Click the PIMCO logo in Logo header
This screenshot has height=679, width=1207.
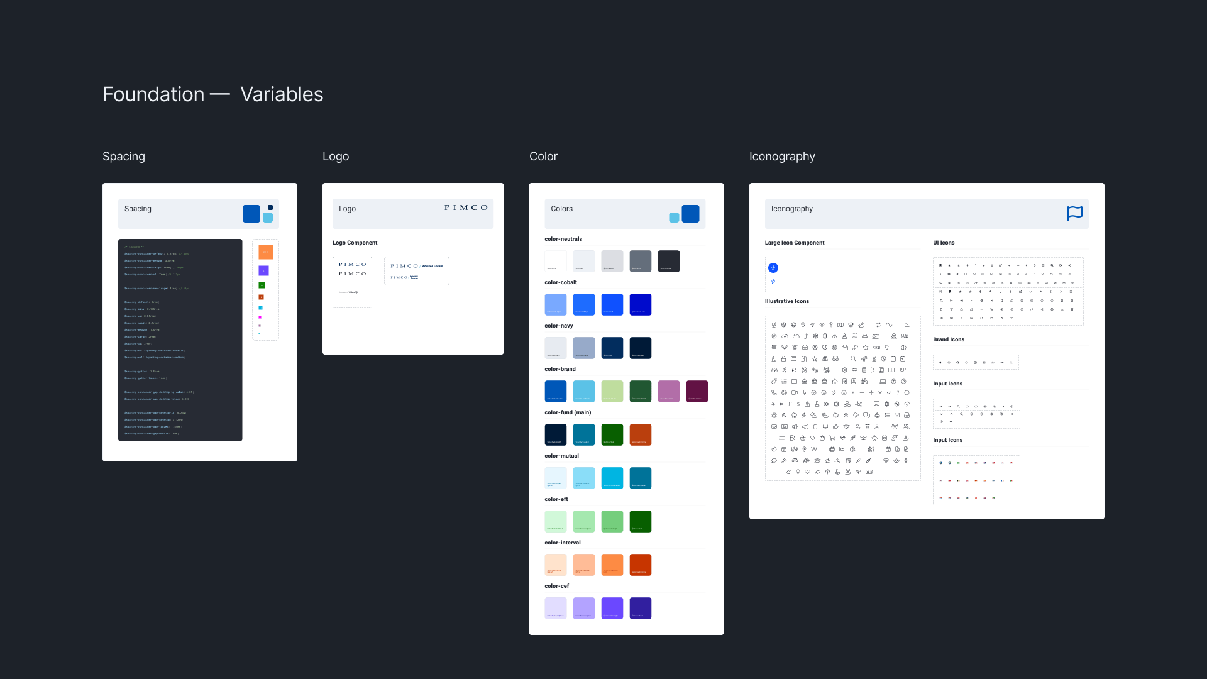pos(466,207)
